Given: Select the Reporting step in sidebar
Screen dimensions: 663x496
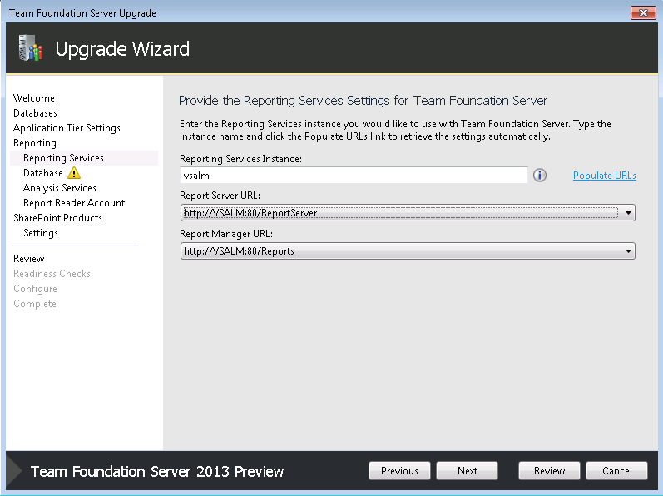Looking at the screenshot, I should [35, 143].
